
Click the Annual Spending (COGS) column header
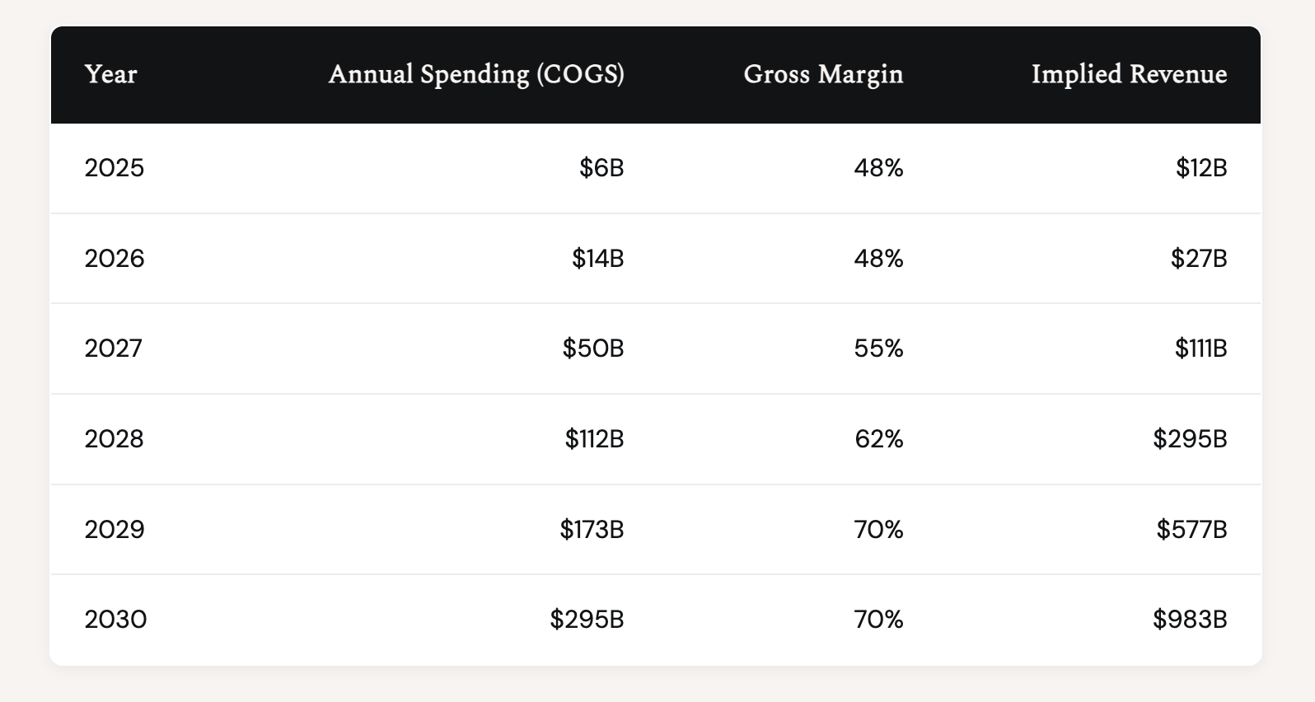coord(476,75)
